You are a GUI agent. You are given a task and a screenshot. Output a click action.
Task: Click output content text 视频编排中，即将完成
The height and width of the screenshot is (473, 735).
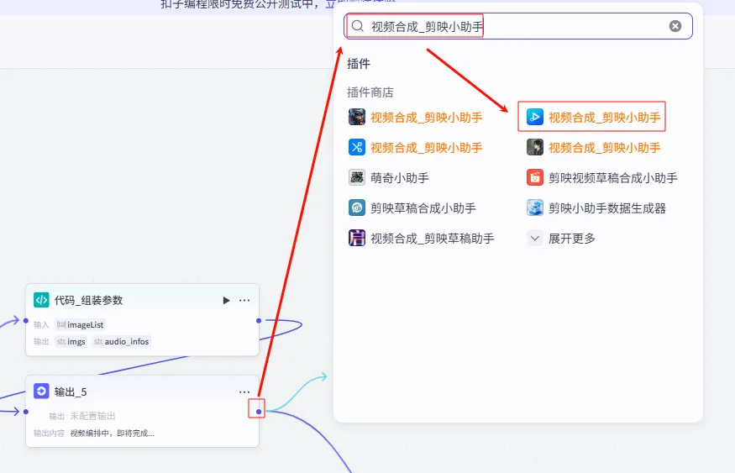coord(112,434)
